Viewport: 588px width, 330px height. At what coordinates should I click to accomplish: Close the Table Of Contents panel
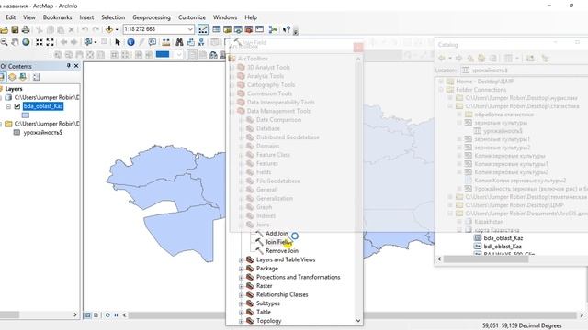pyautogui.click(x=76, y=66)
